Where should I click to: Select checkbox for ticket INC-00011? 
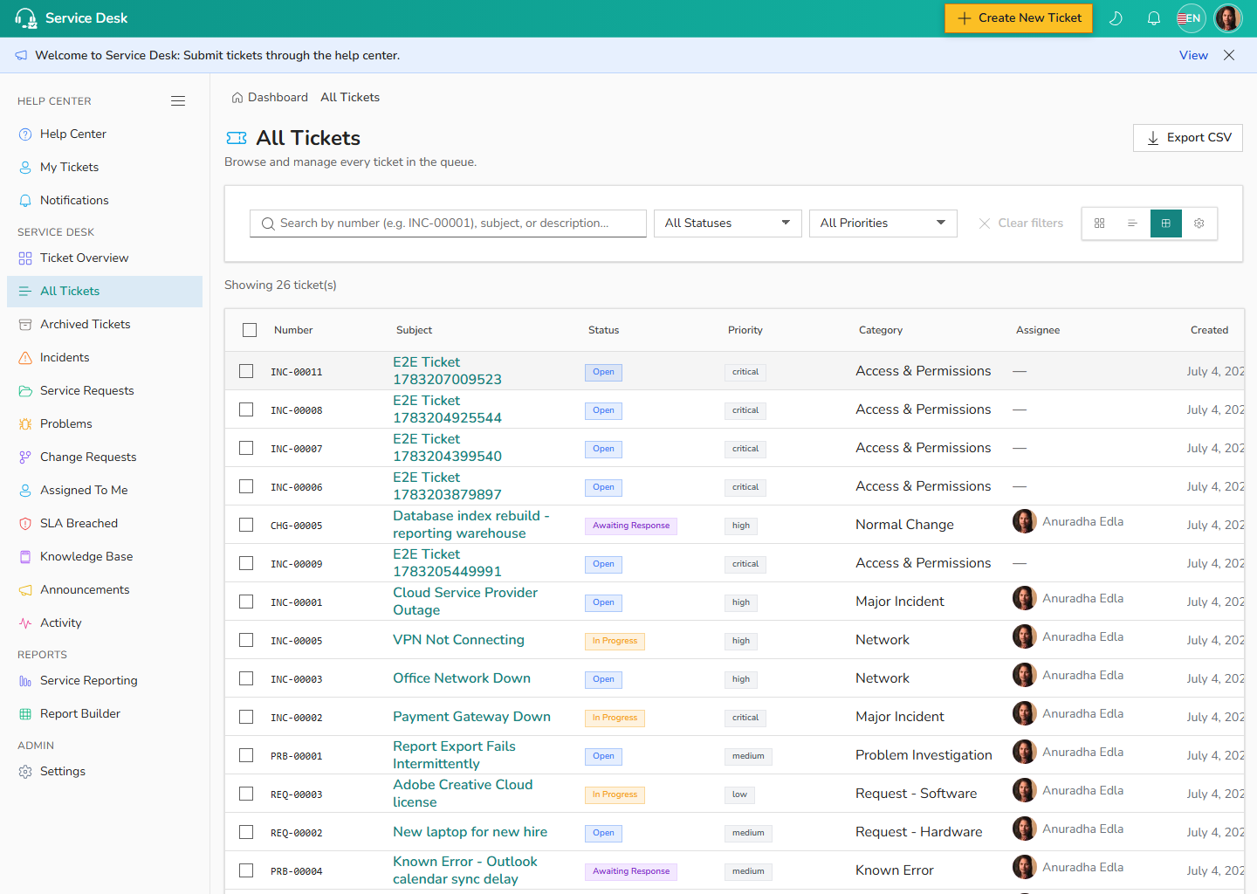(x=246, y=371)
